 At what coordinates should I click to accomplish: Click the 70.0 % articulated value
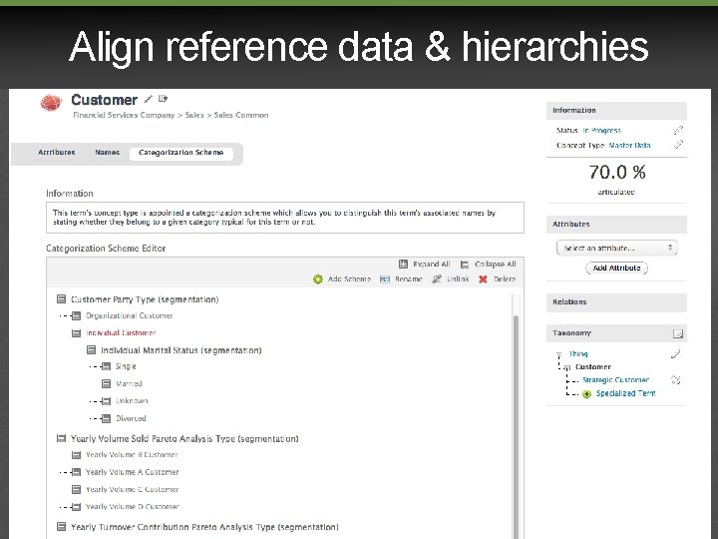click(x=617, y=173)
